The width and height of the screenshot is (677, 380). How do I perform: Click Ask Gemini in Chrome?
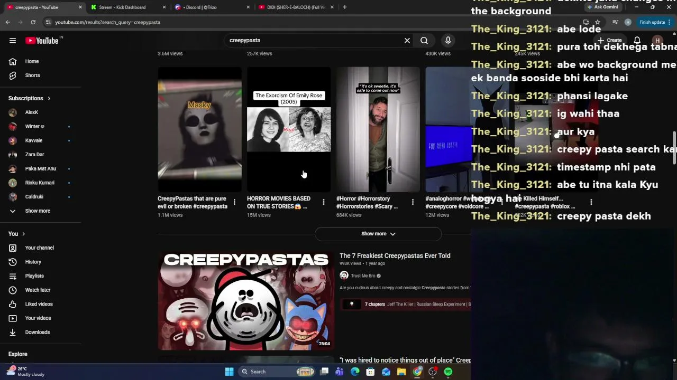coord(602,7)
